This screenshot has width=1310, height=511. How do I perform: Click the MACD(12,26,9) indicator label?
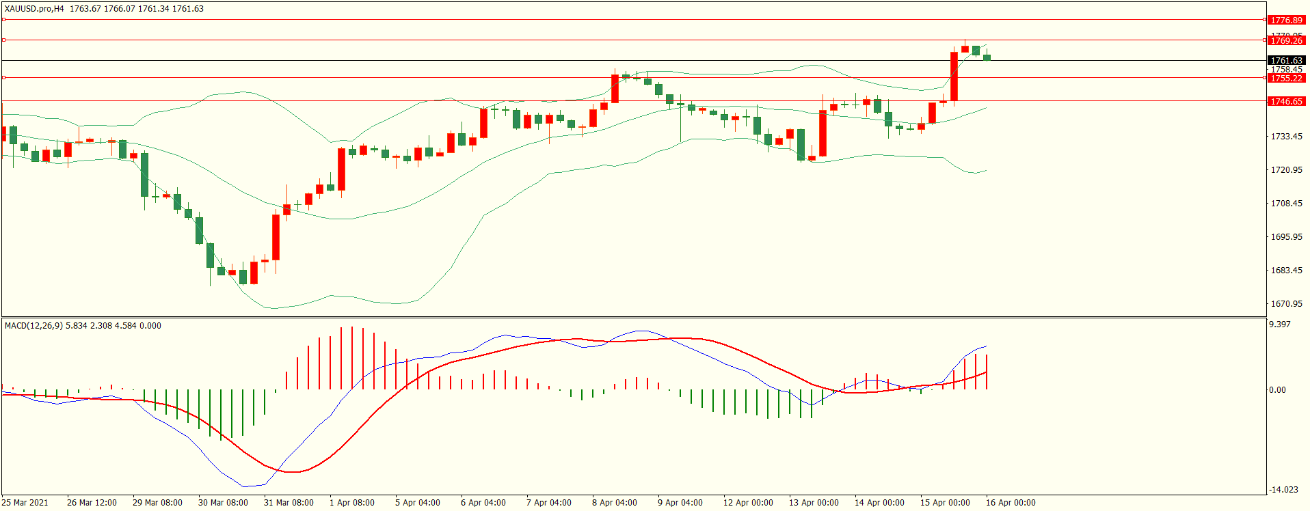click(34, 326)
